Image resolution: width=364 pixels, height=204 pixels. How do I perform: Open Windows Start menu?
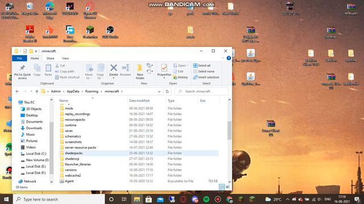(x=6, y=199)
